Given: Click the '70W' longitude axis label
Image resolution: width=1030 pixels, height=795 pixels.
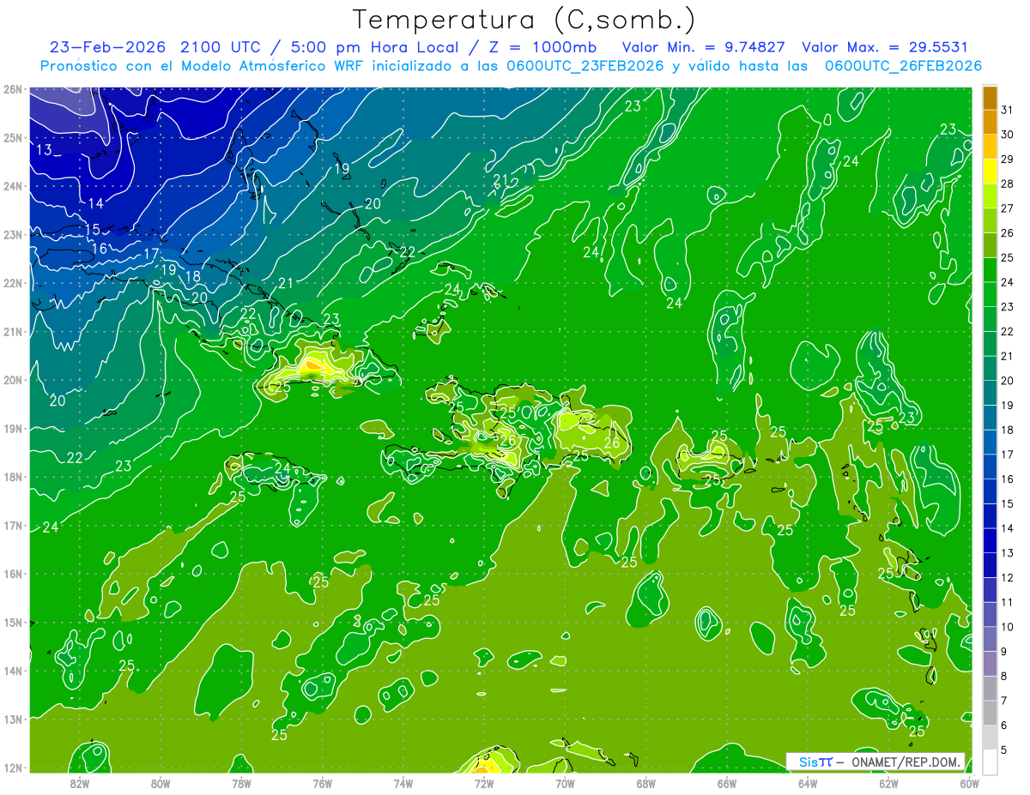Looking at the screenshot, I should tap(565, 783).
